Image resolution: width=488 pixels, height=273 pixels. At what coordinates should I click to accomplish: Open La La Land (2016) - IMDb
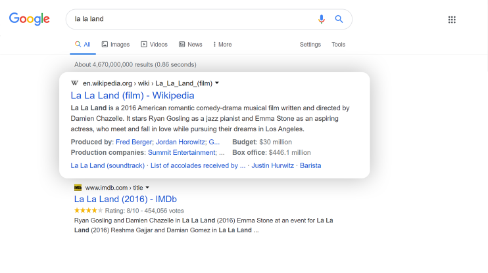[x=126, y=199]
